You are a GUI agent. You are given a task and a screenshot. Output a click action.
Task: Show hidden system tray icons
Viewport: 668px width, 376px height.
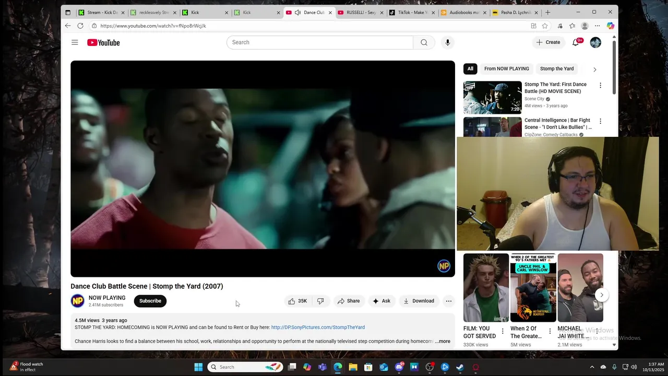pos(592,367)
